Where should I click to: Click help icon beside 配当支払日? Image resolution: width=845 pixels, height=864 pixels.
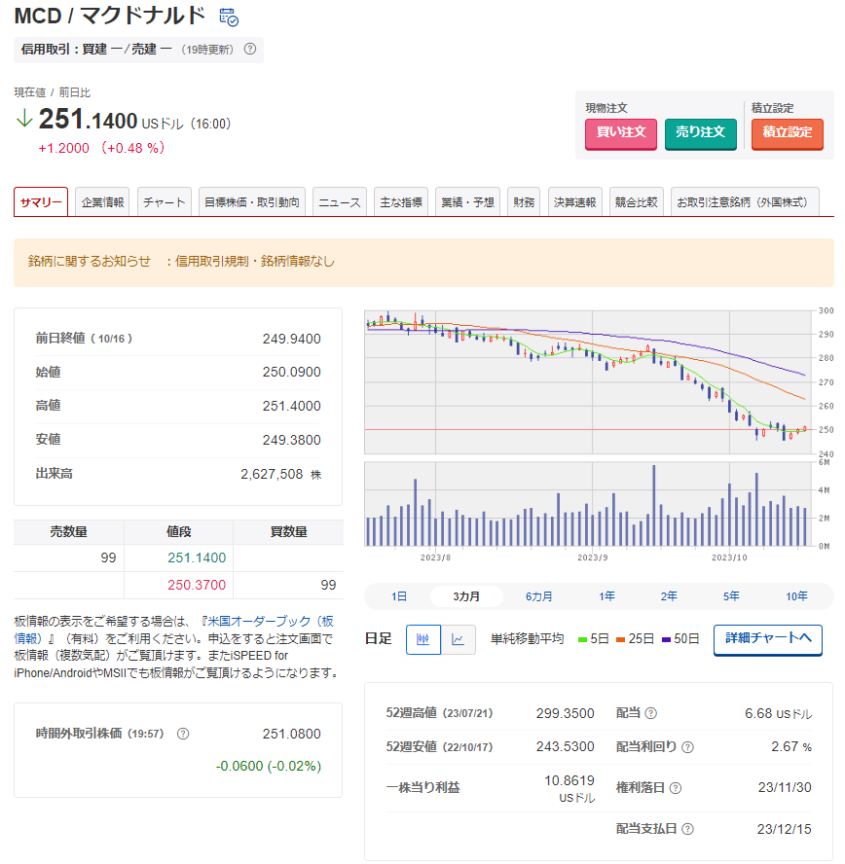pos(687,829)
